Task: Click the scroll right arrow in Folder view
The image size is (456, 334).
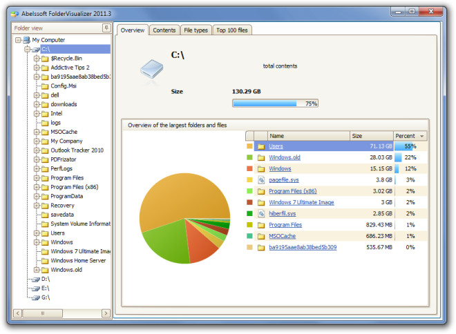Action: (106, 313)
